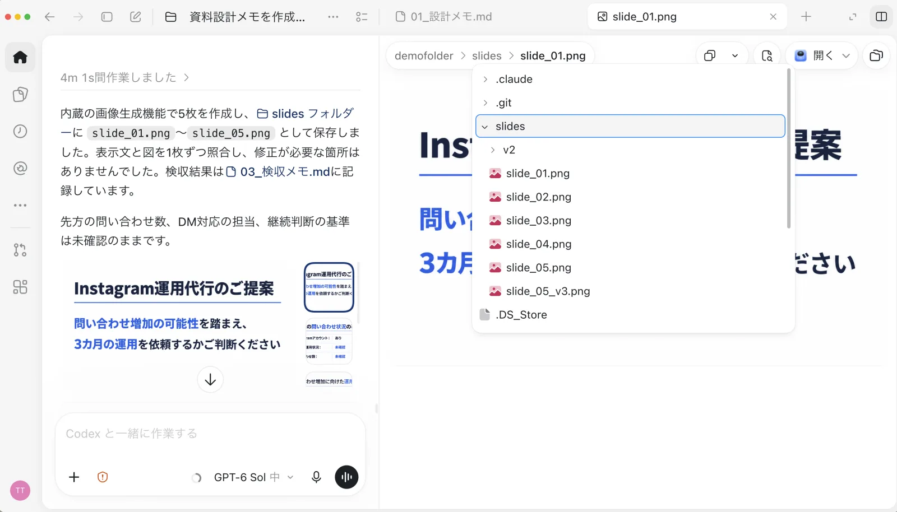Open the task list icon in title bar
The height and width of the screenshot is (512, 897).
point(362,17)
